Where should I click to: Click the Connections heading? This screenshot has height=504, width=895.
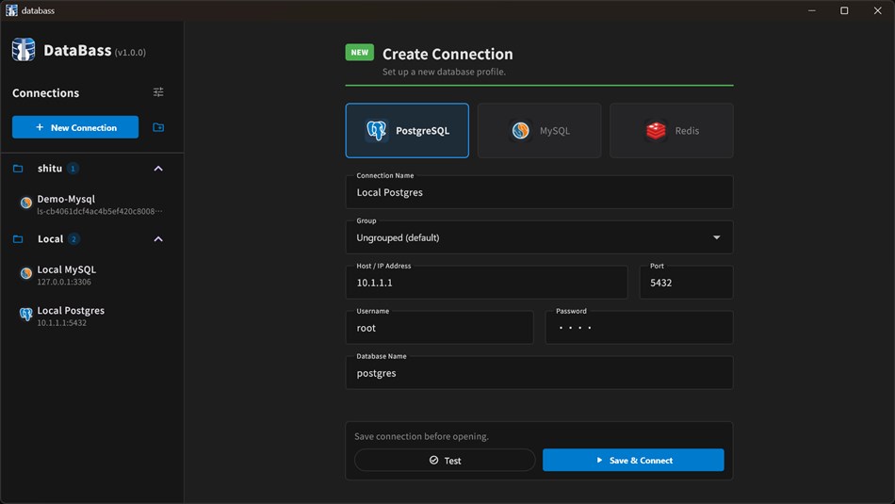(45, 92)
